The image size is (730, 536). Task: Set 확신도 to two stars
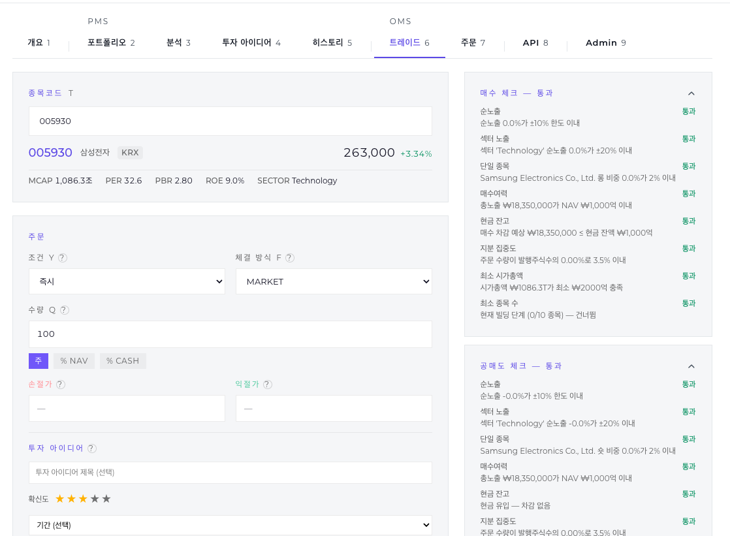pyautogui.click(x=71, y=499)
